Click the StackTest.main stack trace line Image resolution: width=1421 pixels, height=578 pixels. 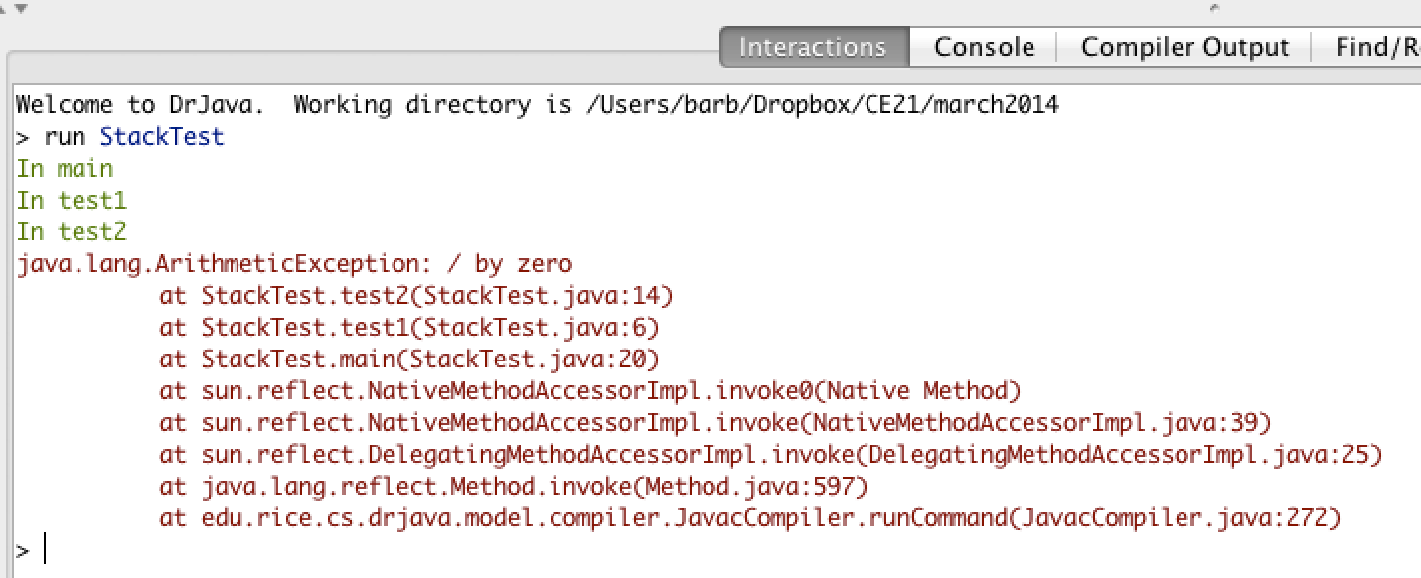(x=409, y=360)
